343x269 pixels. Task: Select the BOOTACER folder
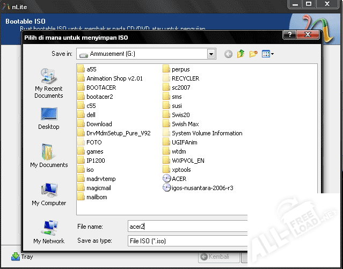pos(100,88)
